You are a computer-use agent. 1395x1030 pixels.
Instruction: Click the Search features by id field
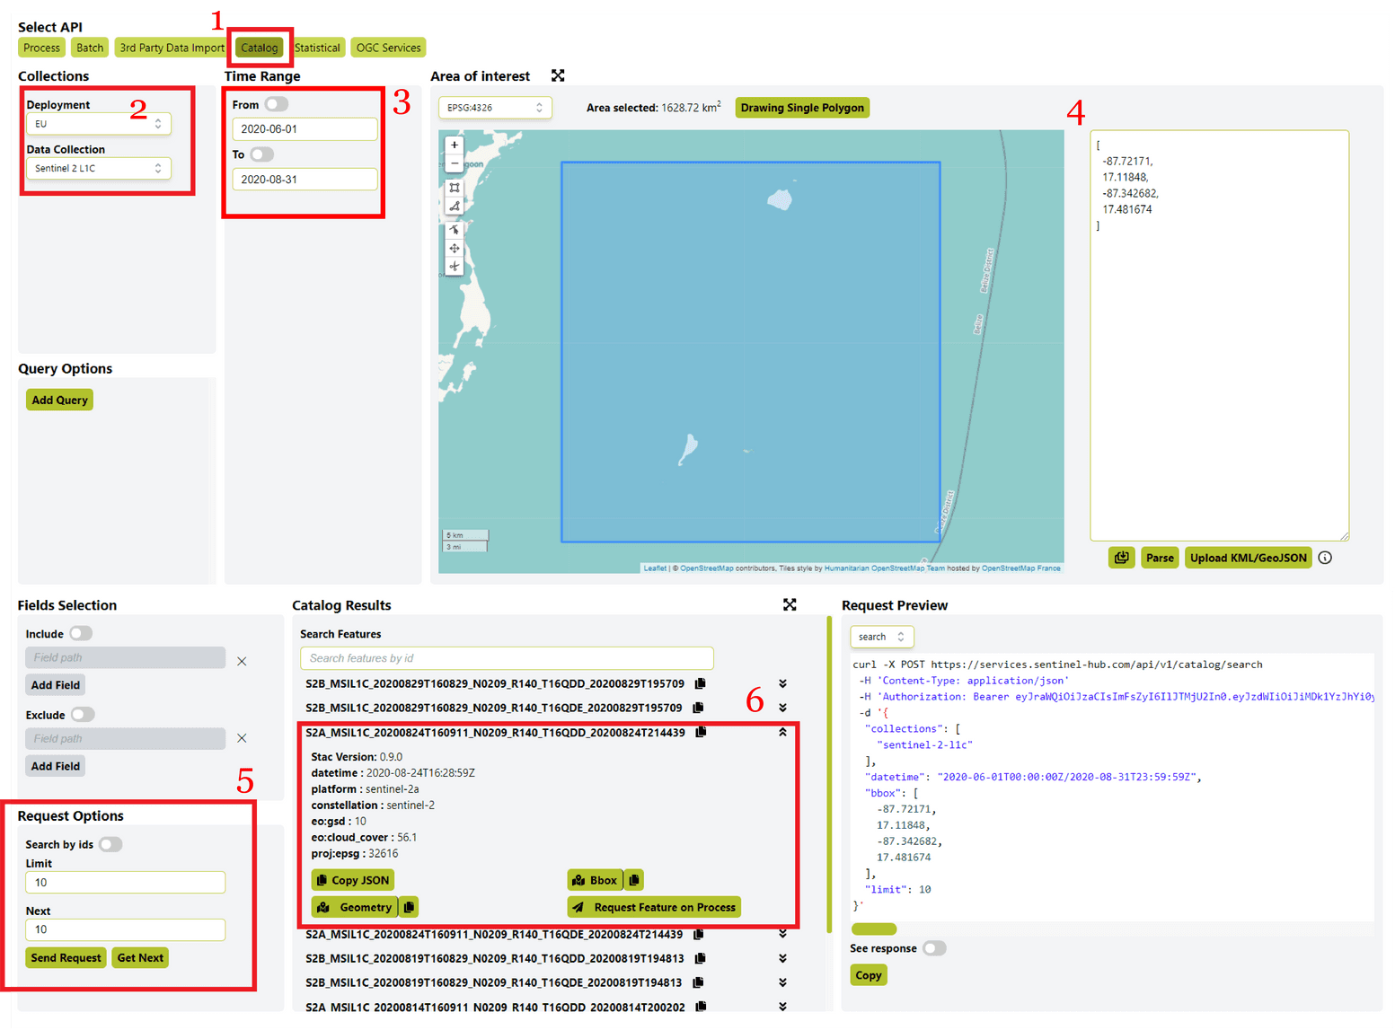507,658
